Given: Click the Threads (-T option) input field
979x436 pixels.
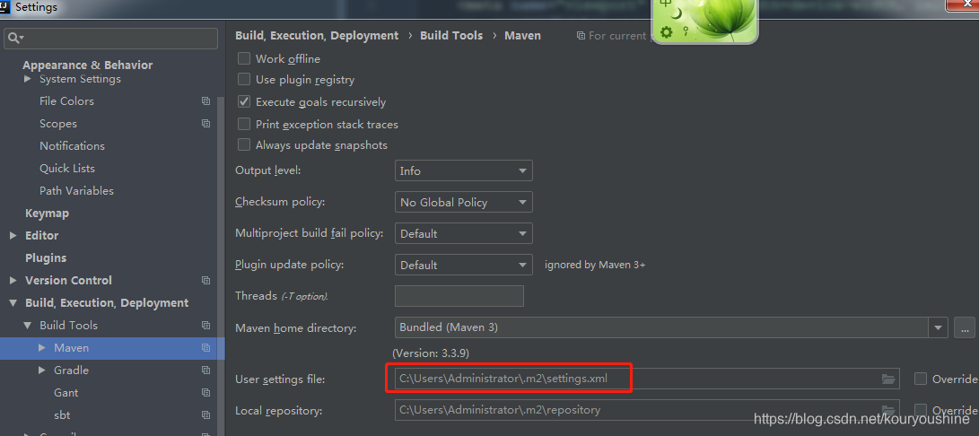Looking at the screenshot, I should coord(459,296).
